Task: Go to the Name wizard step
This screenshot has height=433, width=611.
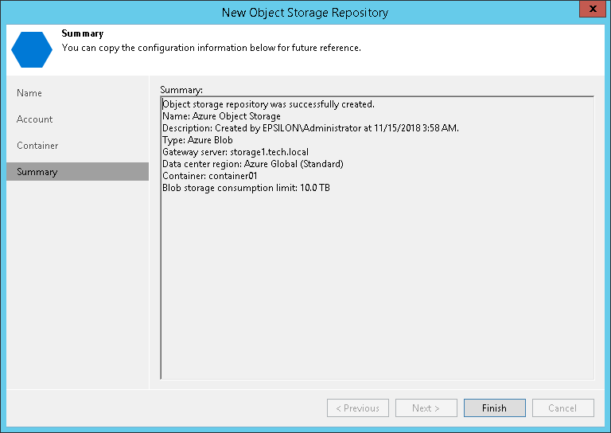Action: [x=29, y=93]
